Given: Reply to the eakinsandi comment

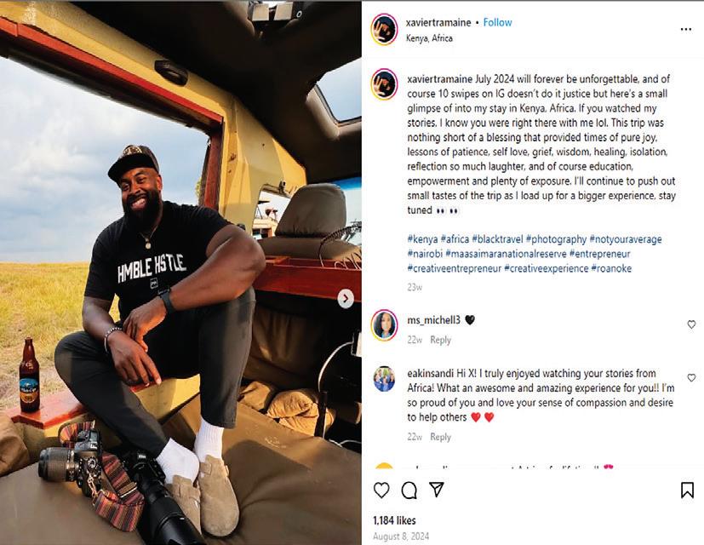Looking at the screenshot, I should click(x=440, y=437).
